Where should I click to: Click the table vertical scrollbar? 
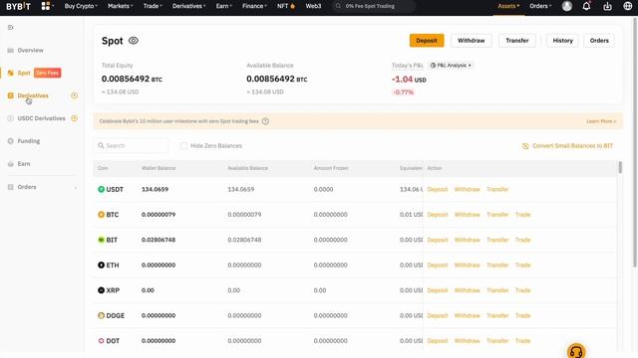[x=620, y=167]
